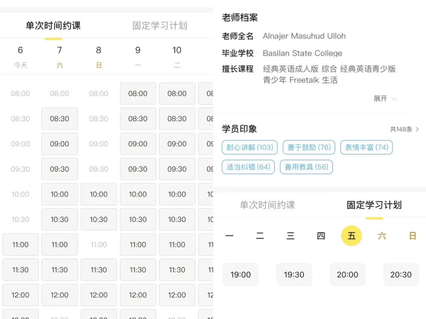Book 10:00 slot on day 9

(x=138, y=194)
